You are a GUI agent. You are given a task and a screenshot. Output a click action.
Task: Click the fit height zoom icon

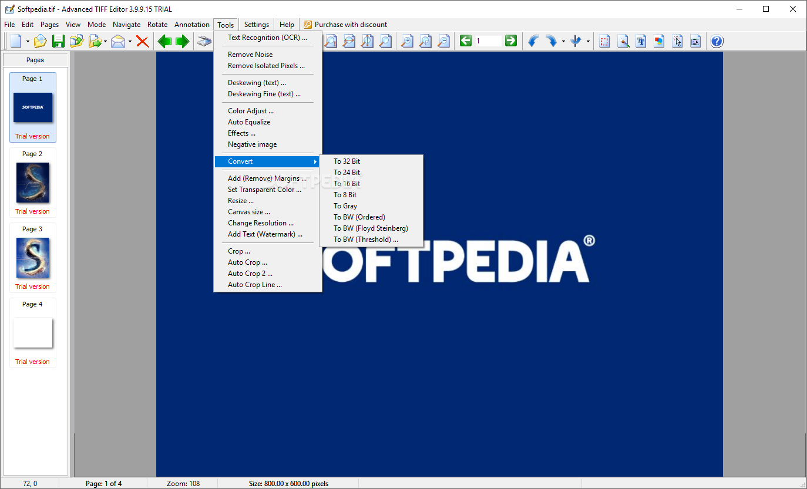point(367,41)
